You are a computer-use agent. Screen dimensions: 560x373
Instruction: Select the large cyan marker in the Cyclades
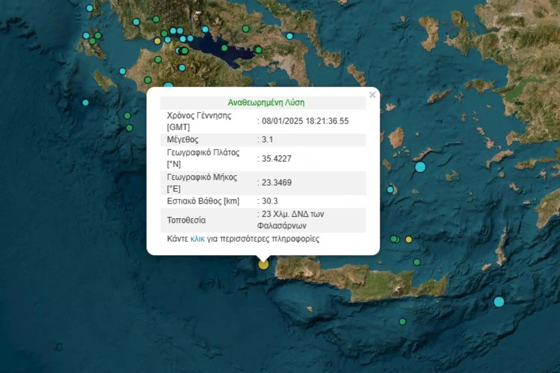(420, 167)
